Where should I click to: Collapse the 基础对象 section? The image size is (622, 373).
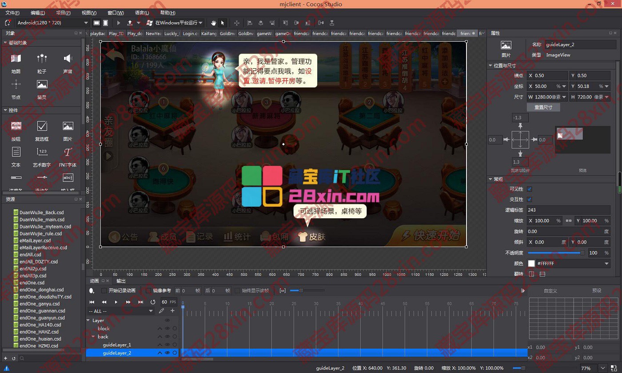pyautogui.click(x=5, y=43)
